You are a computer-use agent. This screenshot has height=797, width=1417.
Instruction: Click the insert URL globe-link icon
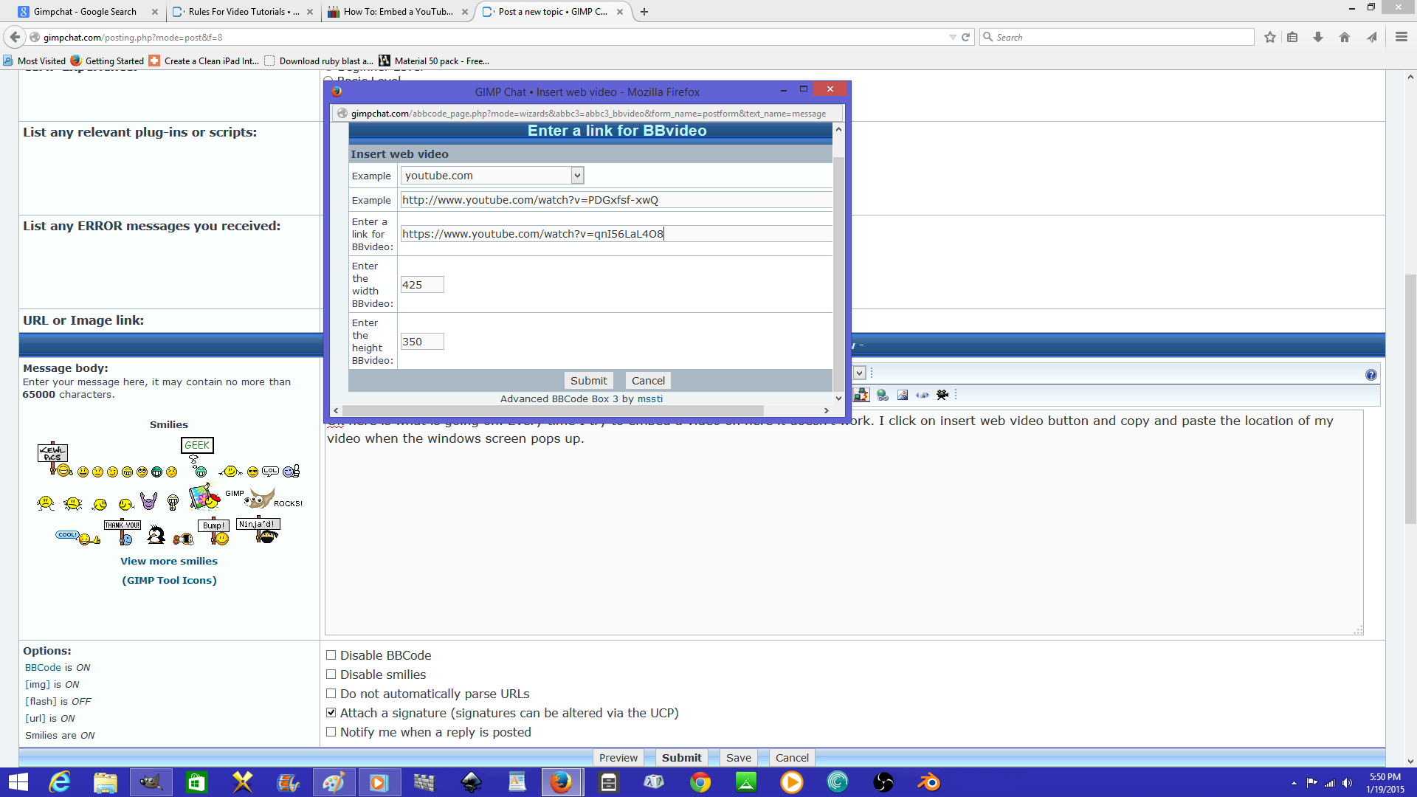pyautogui.click(x=883, y=395)
